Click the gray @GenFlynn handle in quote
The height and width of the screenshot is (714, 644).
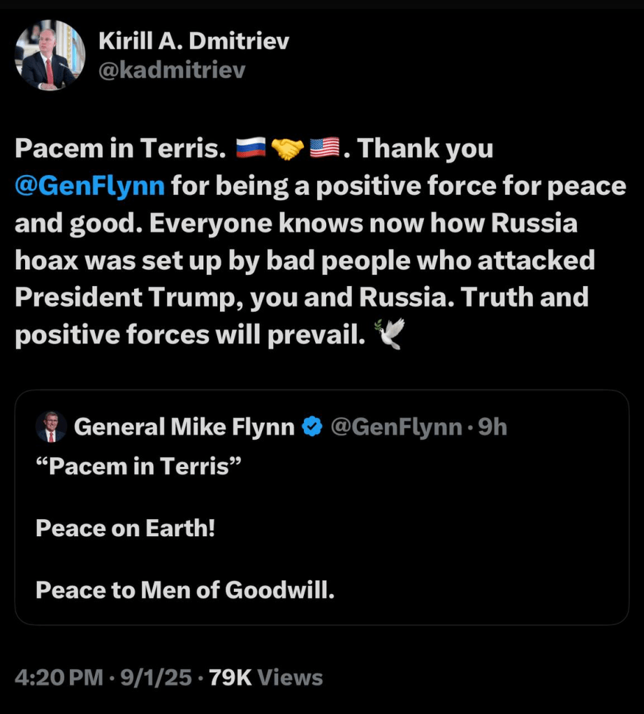pos(396,426)
